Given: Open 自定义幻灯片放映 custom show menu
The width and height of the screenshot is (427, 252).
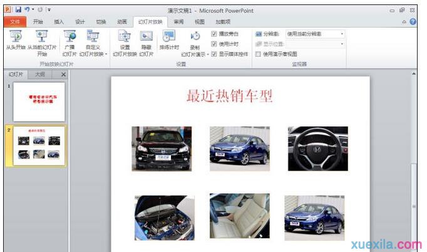Looking at the screenshot, I should pyautogui.click(x=93, y=43).
